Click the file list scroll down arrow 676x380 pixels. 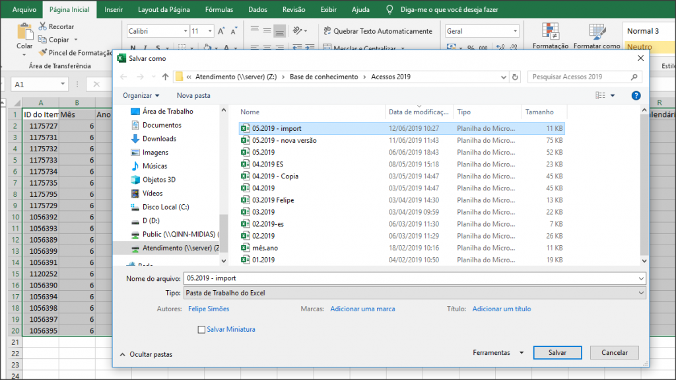(x=644, y=261)
